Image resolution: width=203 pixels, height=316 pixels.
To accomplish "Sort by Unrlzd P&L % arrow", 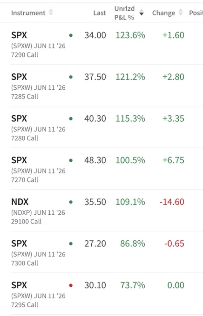I will (x=142, y=13).
